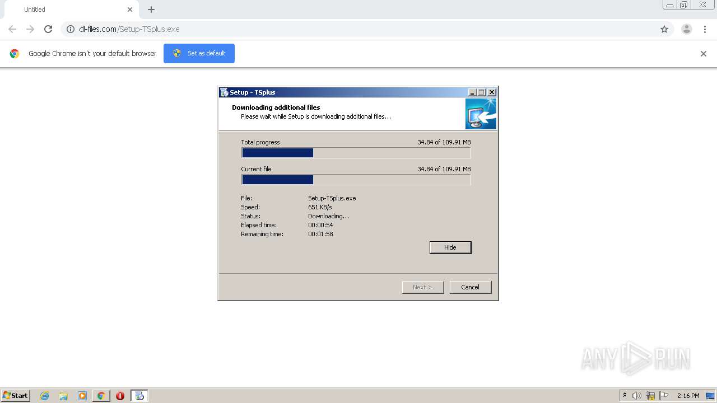Restore down the Chrome window

tap(684, 5)
